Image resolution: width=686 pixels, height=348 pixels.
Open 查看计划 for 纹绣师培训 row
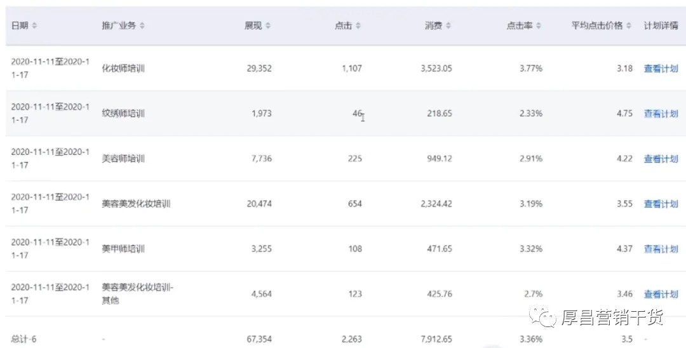pos(661,114)
